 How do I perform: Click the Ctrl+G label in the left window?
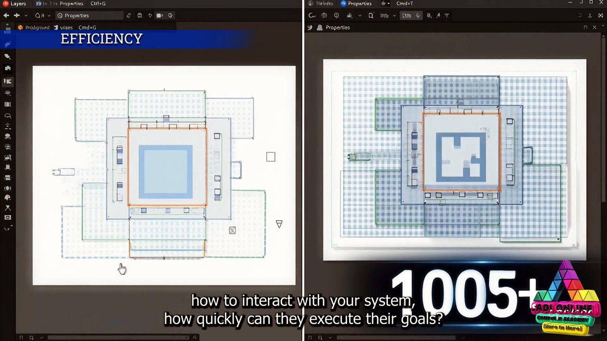(x=98, y=4)
